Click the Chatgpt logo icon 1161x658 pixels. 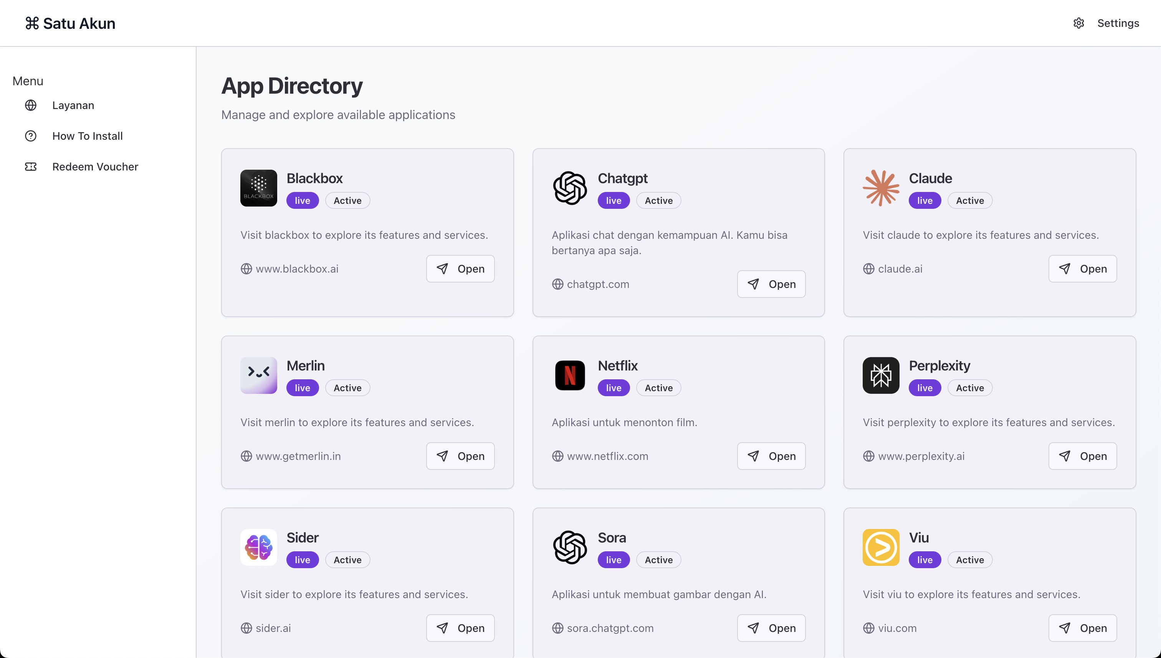coord(570,188)
